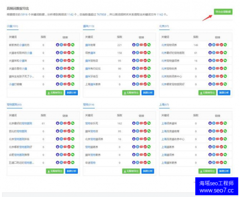Click the 767858 total index number in summary
This screenshot has height=197, width=240.
pos(101,14)
